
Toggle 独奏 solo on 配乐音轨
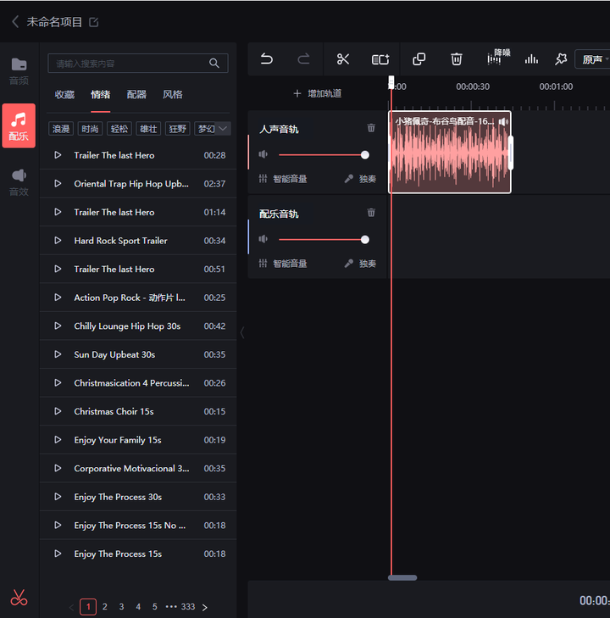click(x=360, y=264)
